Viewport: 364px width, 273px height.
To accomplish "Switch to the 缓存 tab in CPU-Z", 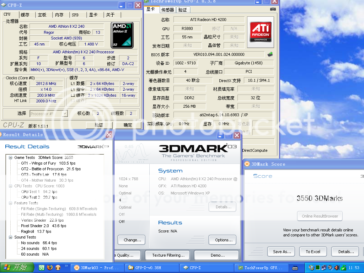I will point(25,15).
